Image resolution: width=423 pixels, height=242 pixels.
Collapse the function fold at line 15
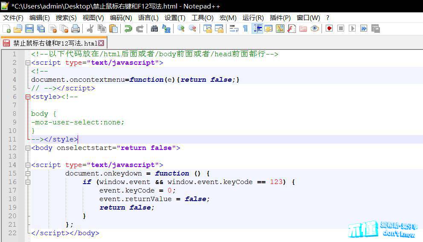coord(28,173)
